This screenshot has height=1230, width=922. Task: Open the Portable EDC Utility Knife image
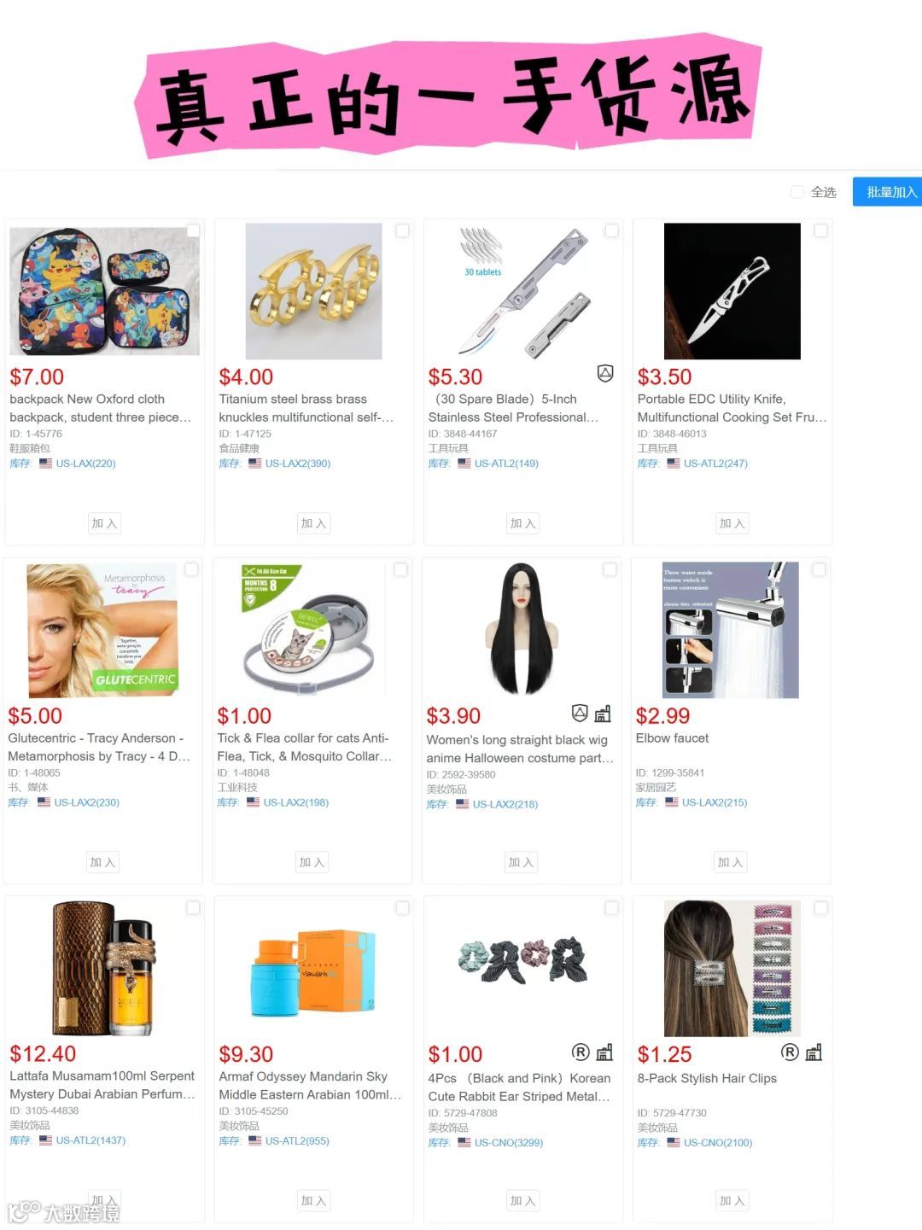click(732, 291)
